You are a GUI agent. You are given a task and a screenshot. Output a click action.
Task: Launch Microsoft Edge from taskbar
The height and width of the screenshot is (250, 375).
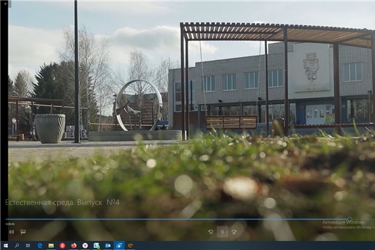[x=40, y=246]
